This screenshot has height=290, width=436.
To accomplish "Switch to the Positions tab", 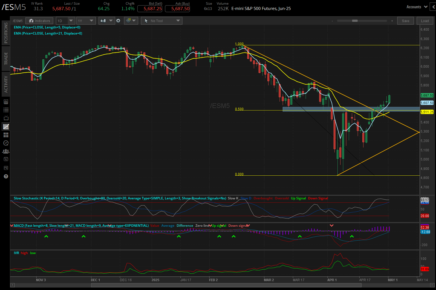I will [x=6, y=33].
